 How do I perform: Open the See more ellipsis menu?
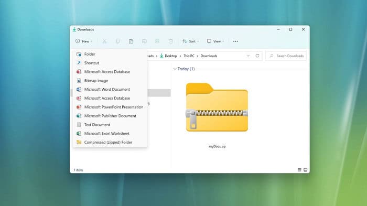235,41
